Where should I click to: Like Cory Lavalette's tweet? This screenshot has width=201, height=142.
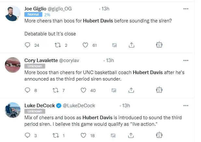[83, 90]
